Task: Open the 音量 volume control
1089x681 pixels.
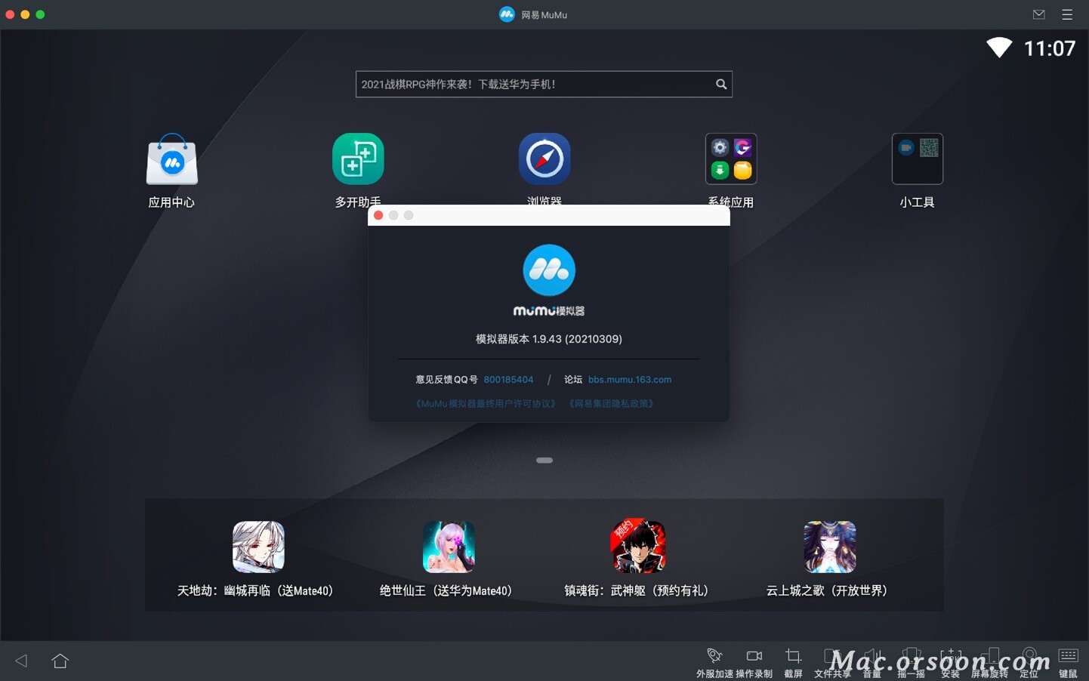Action: tap(872, 661)
